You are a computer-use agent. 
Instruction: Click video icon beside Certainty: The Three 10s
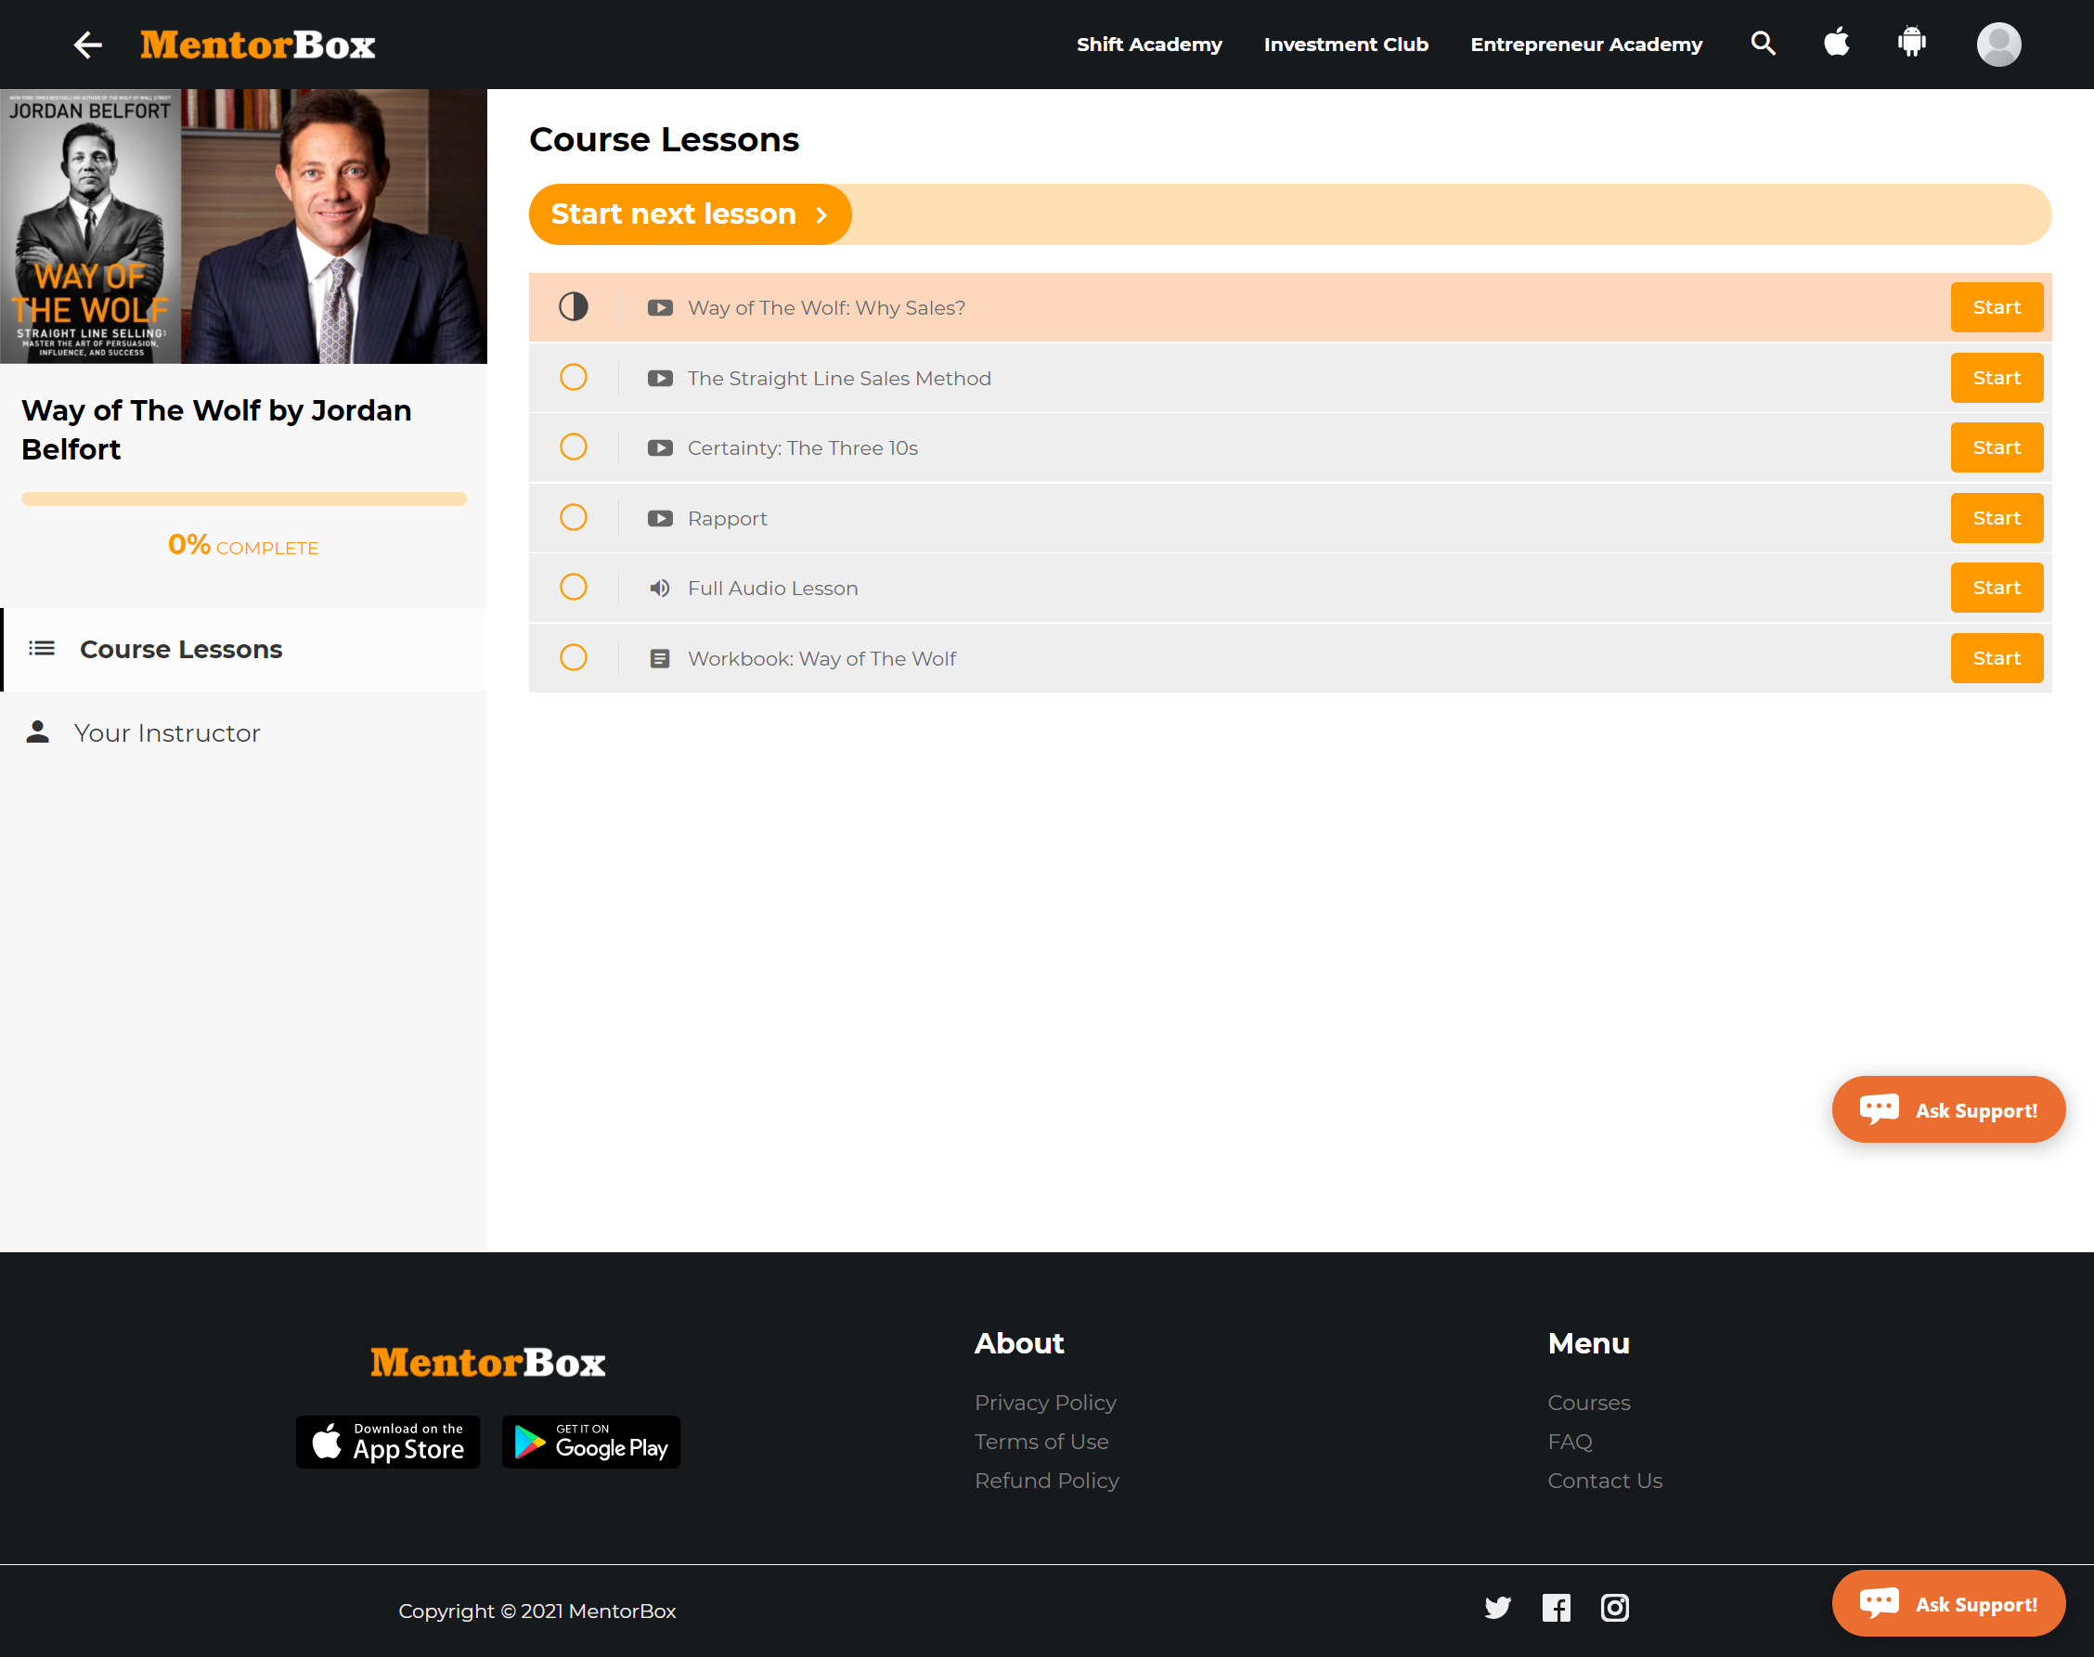tap(661, 448)
